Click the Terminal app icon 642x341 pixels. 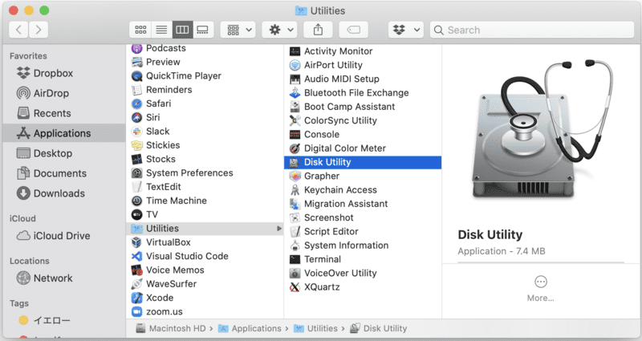(x=294, y=259)
